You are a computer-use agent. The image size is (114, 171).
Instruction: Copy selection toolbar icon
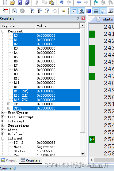[x=44, y=2]
